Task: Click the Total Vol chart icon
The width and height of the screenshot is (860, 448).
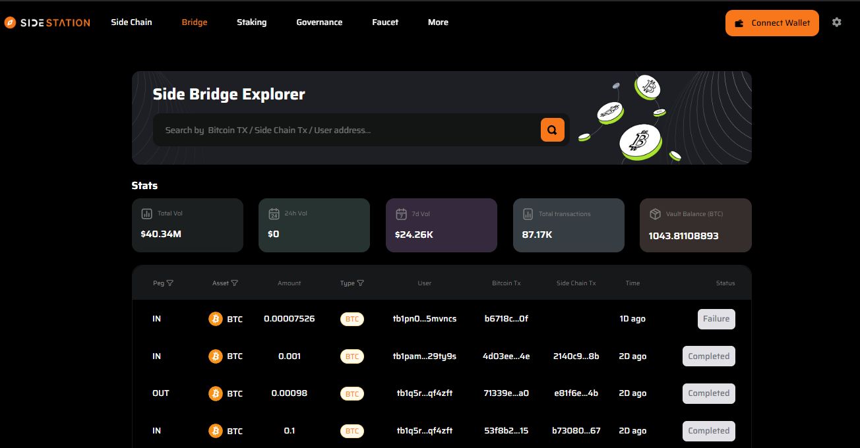Action: 146,214
